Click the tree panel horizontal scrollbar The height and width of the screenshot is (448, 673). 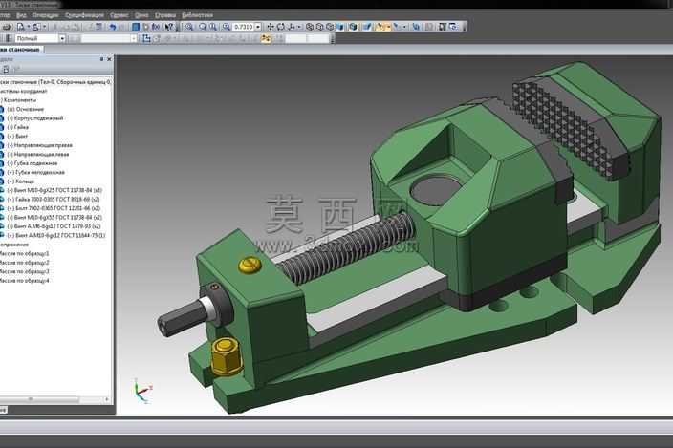click(x=39, y=399)
